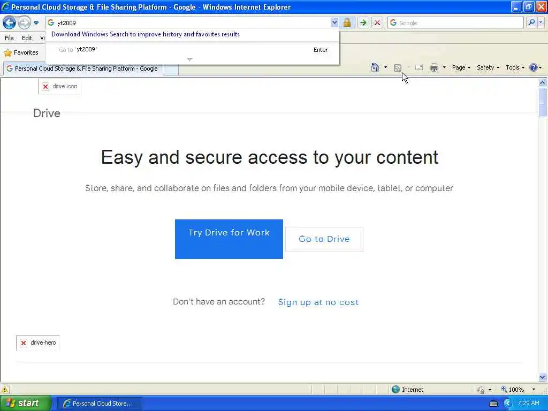Open the File menu
This screenshot has width=548, height=411.
pos(9,38)
